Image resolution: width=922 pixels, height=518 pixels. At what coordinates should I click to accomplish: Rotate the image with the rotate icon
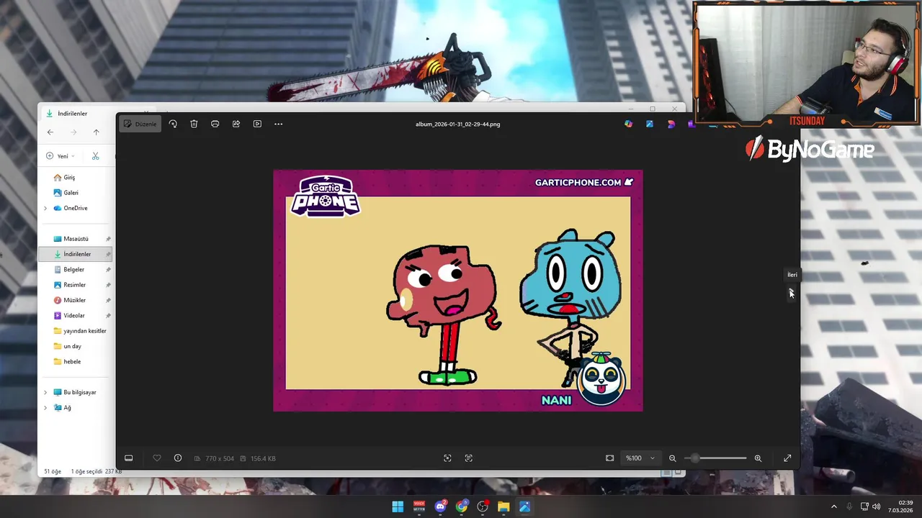[173, 124]
